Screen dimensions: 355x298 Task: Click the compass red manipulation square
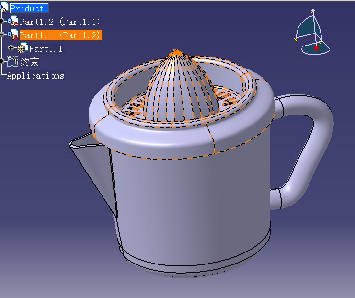316,48
